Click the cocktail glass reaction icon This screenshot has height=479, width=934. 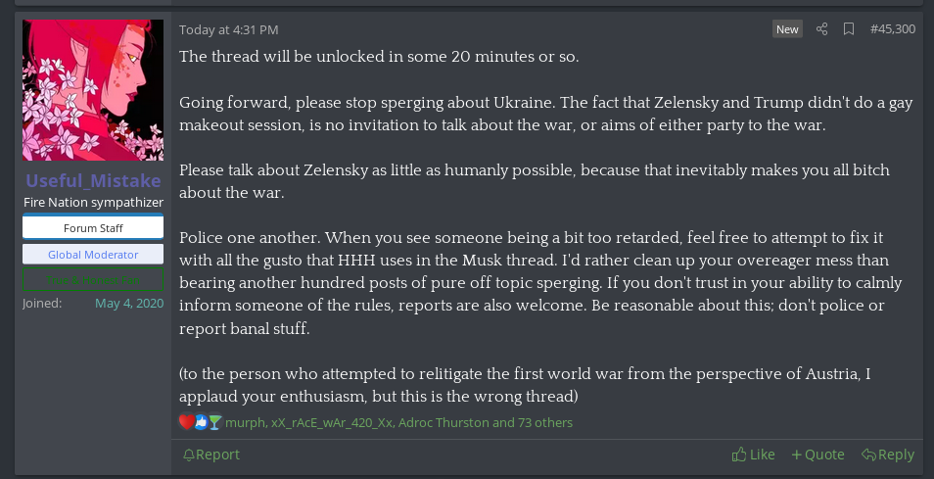pos(215,423)
